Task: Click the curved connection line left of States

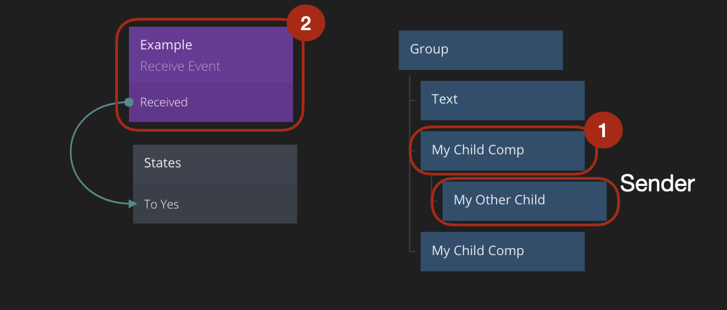Action: (x=71, y=152)
